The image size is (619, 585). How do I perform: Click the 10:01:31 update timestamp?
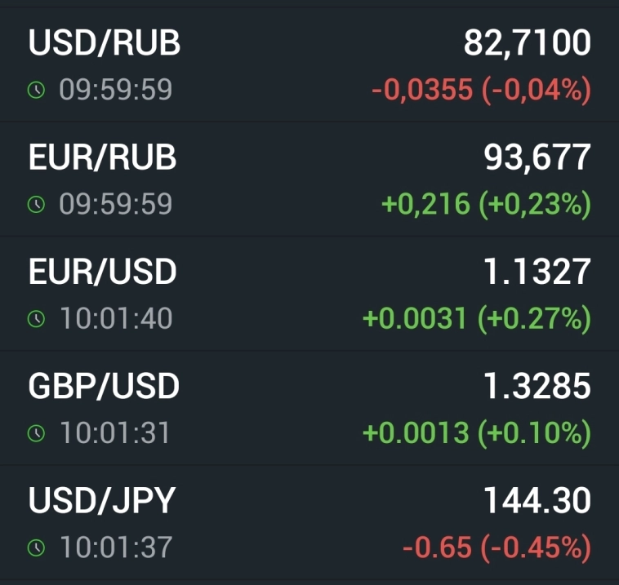click(115, 432)
